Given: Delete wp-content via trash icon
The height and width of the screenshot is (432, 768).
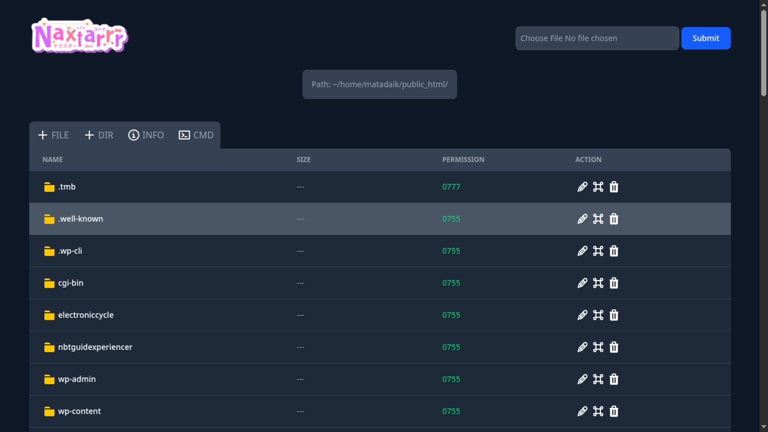Looking at the screenshot, I should click(x=614, y=411).
